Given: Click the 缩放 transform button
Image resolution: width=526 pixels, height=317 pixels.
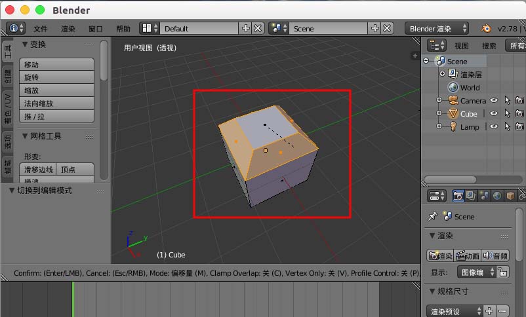Looking at the screenshot, I should click(x=56, y=90).
